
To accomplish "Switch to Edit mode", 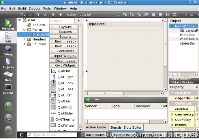I will 8,37.
